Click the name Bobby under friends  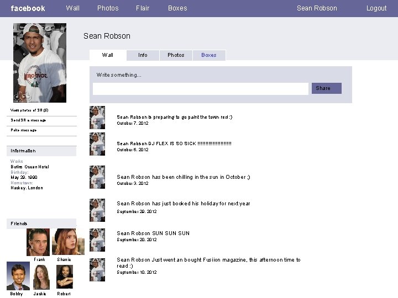pos(16,294)
